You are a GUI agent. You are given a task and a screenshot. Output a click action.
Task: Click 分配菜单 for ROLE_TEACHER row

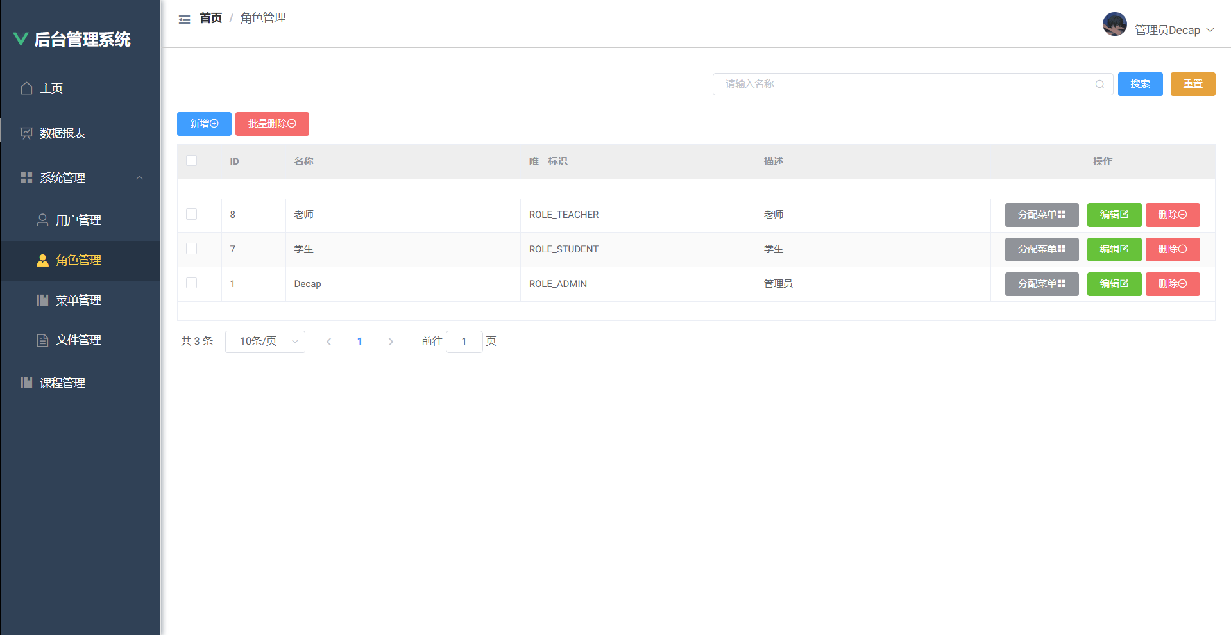(x=1042, y=215)
